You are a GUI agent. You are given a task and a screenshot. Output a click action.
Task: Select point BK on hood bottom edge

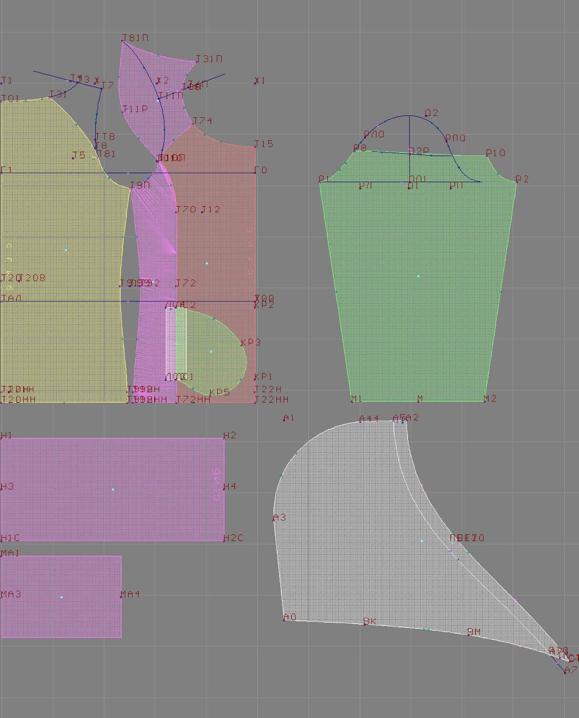pos(365,624)
